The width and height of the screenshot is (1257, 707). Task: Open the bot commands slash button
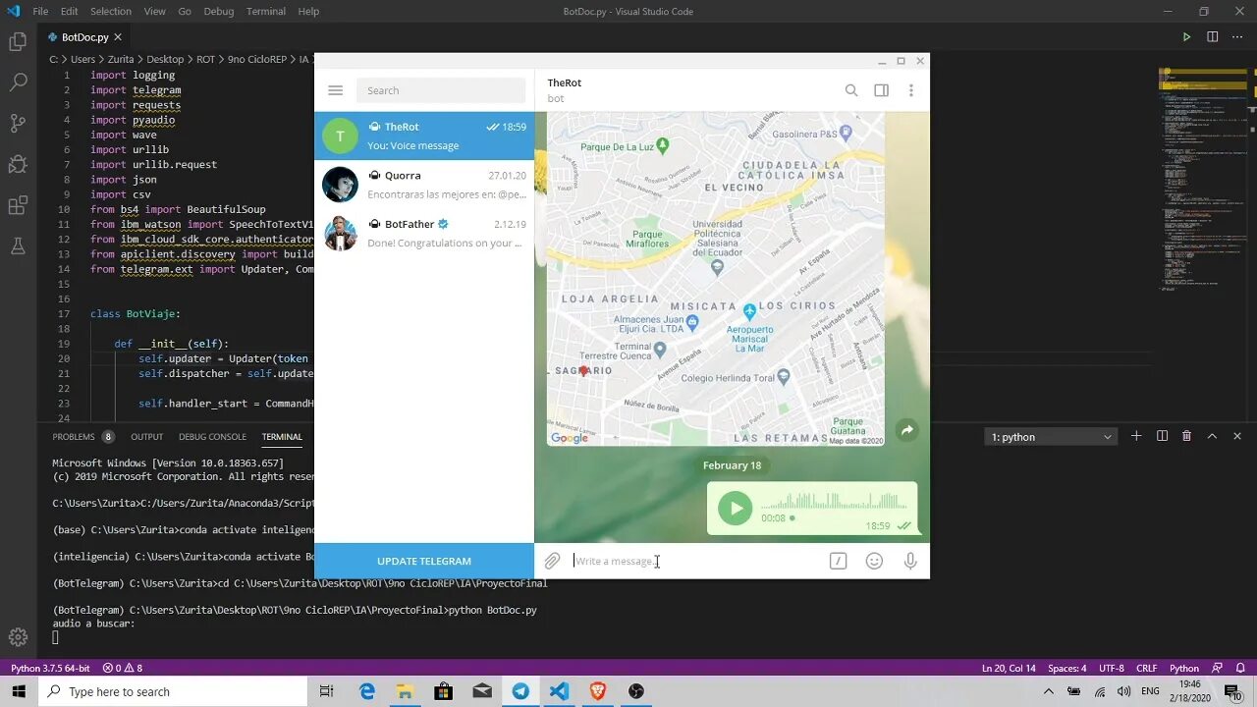(838, 561)
